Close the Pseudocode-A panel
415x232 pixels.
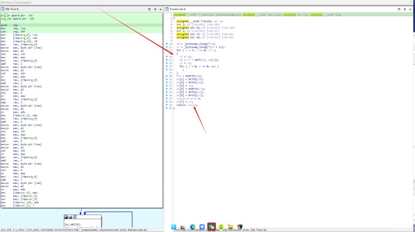pyautogui.click(x=410, y=9)
